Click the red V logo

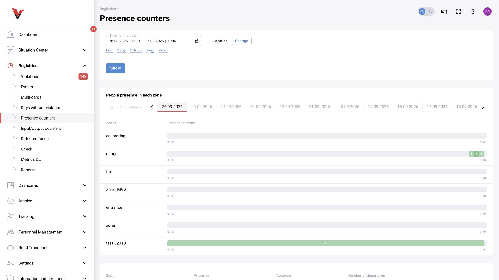(x=18, y=13)
